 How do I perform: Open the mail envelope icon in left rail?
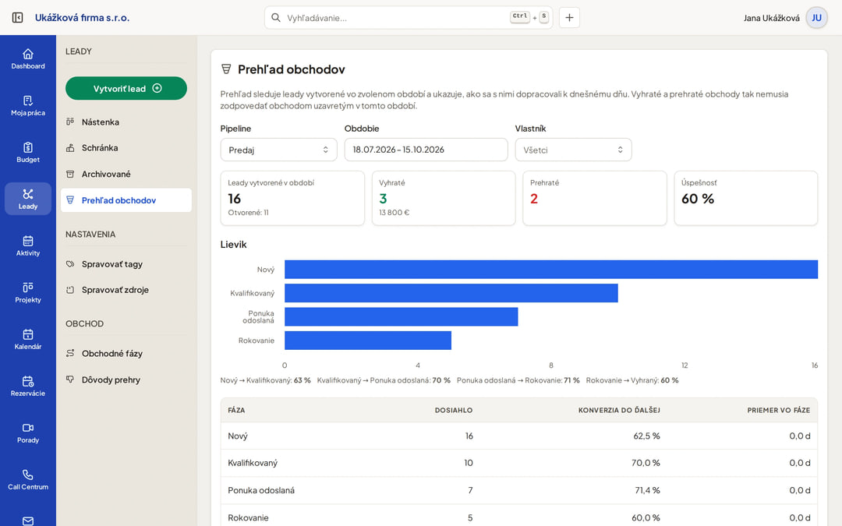click(28, 520)
